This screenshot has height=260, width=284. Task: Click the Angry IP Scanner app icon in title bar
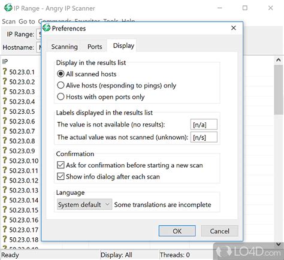click(8, 8)
